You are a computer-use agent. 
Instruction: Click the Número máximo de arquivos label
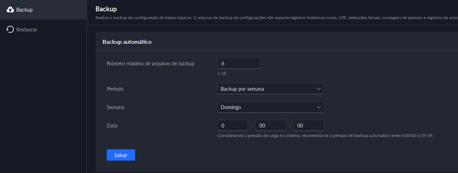pos(150,64)
